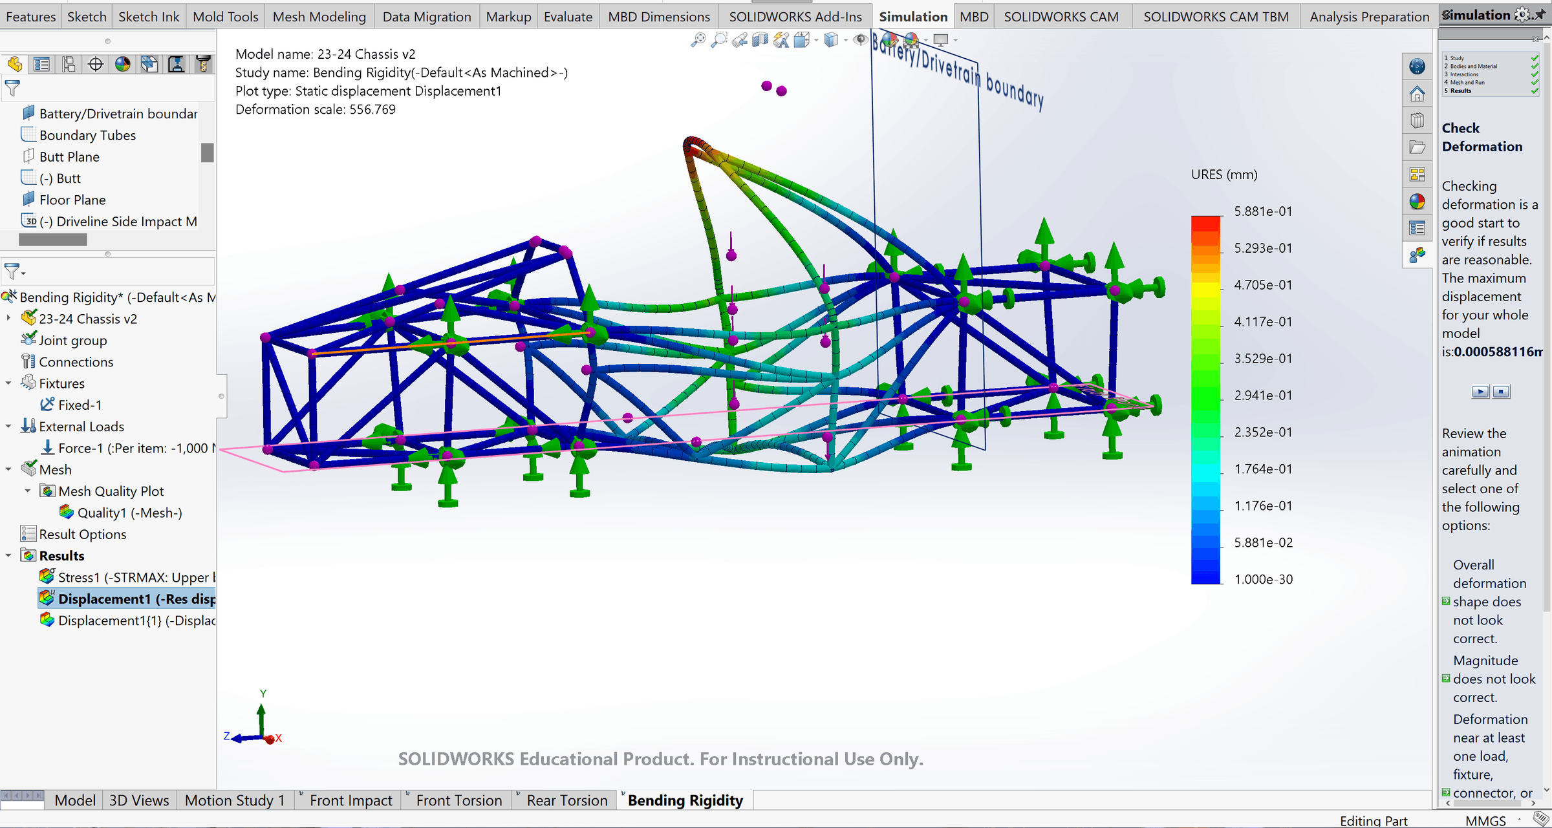Click 'Overall deformation shape does not look correct'
Image resolution: width=1552 pixels, height=828 pixels.
1489,601
